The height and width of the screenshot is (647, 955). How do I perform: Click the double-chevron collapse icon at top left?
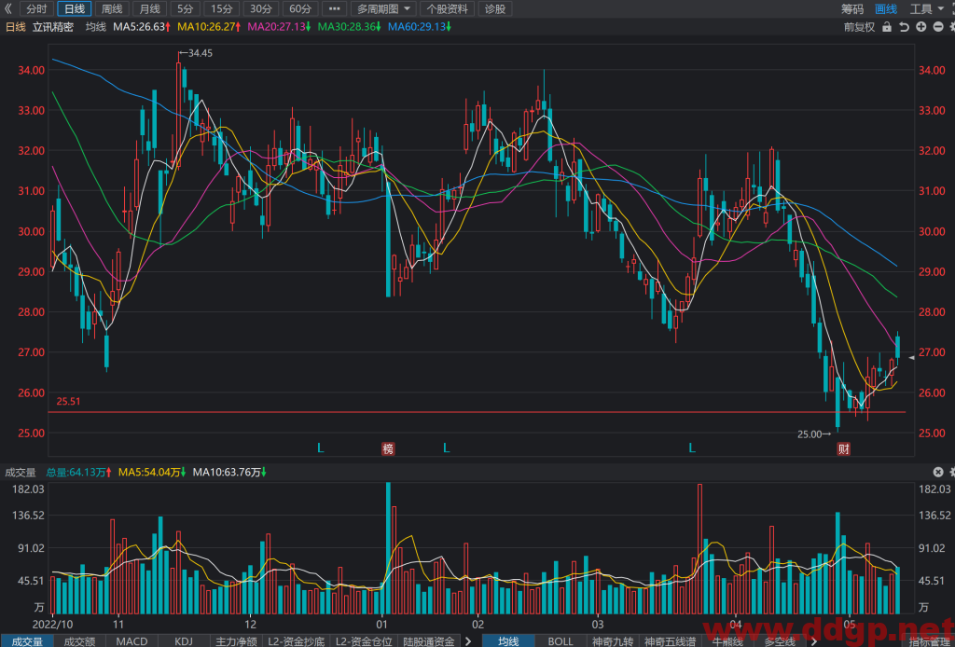click(8, 8)
